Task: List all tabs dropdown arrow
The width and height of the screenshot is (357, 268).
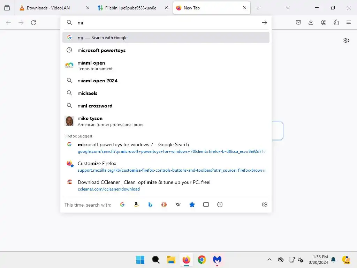Action: click(x=288, y=8)
